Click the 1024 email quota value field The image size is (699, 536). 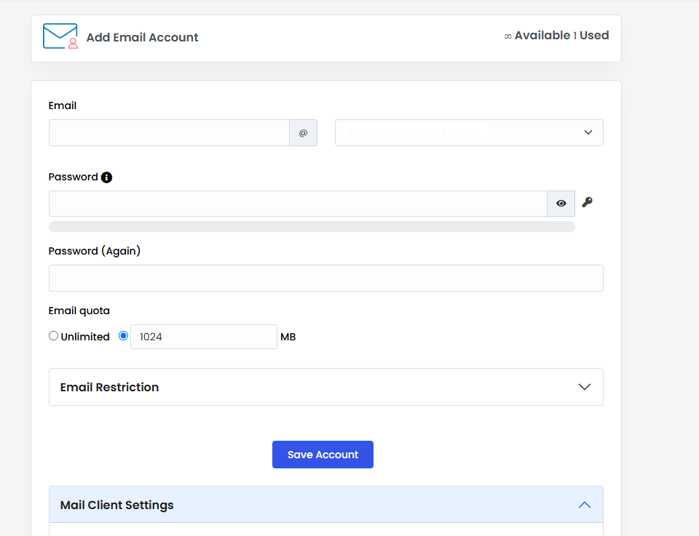tap(203, 337)
